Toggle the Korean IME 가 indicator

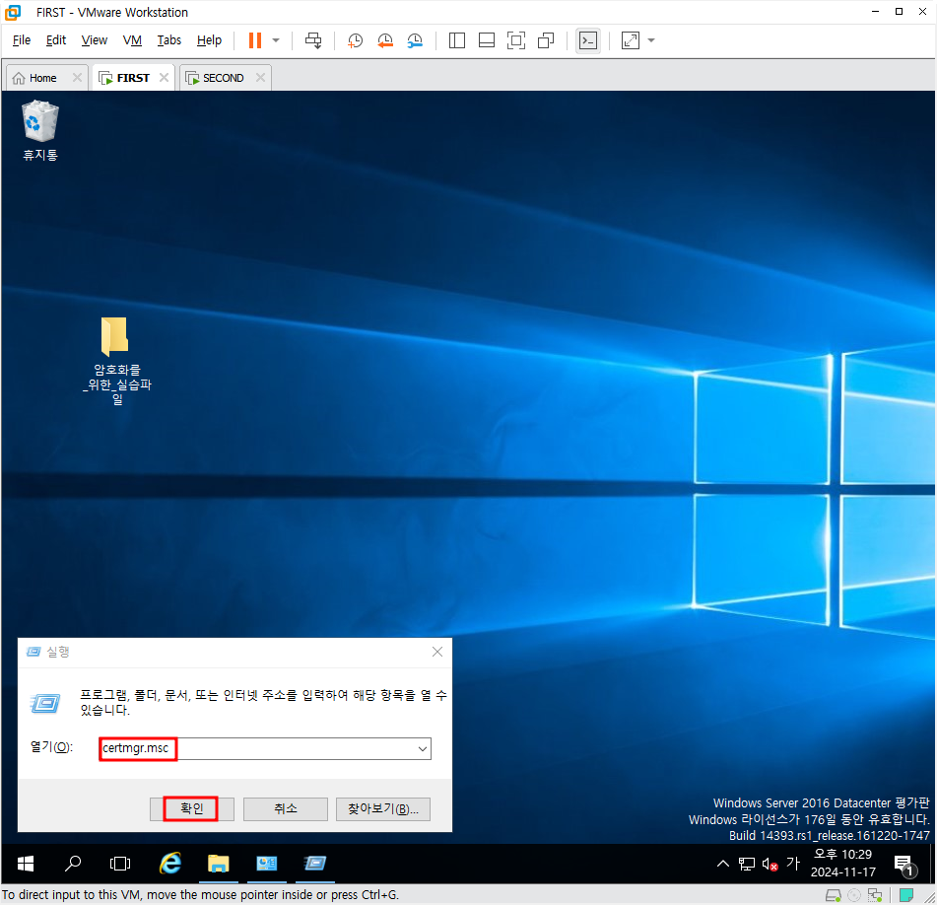793,864
